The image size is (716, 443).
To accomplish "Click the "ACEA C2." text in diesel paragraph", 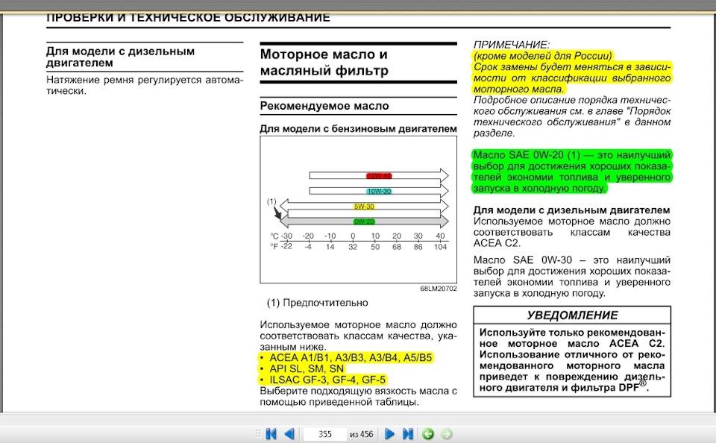I will coord(497,243).
